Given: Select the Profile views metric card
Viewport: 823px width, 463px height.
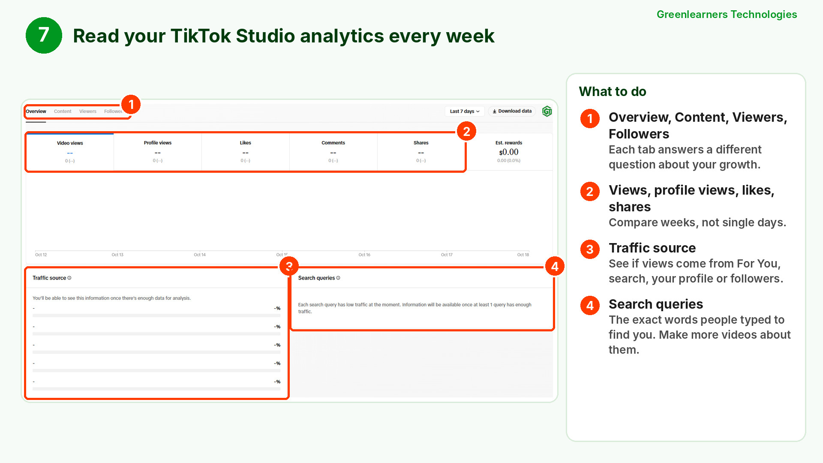Looking at the screenshot, I should point(158,152).
